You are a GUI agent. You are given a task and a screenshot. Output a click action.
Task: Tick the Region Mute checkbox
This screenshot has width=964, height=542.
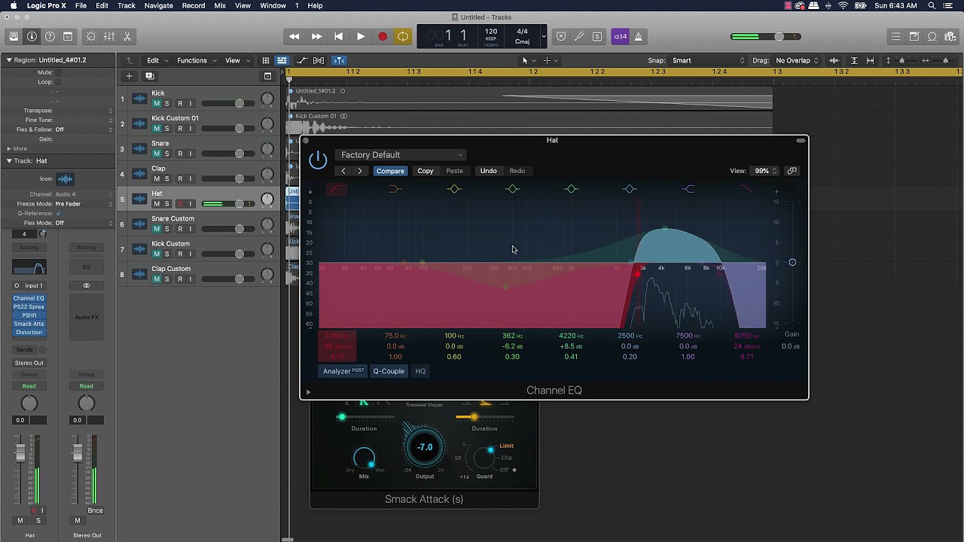pyautogui.click(x=59, y=72)
